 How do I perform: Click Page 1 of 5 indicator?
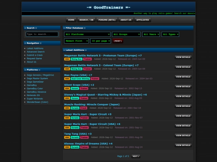click(x=123, y=156)
